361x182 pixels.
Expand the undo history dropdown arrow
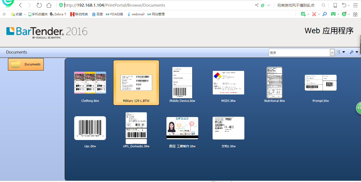349,6
